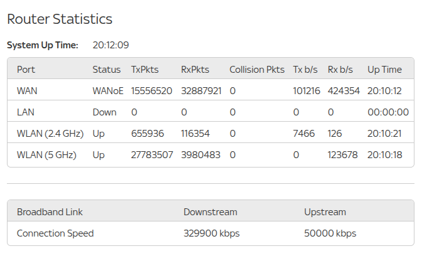The image size is (422, 256).
Task: Click the WAN port row label
Action: pos(27,91)
